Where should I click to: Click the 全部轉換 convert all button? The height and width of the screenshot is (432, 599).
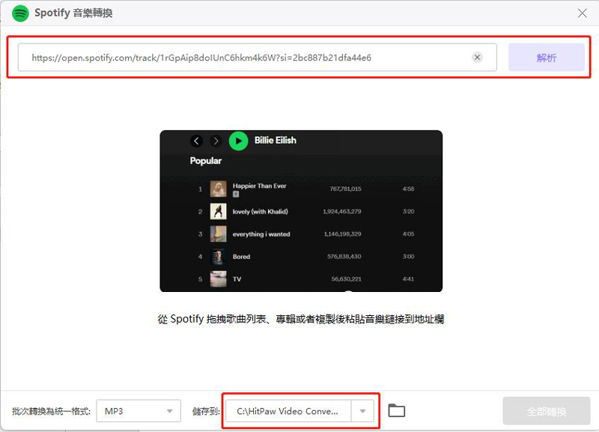click(x=547, y=411)
